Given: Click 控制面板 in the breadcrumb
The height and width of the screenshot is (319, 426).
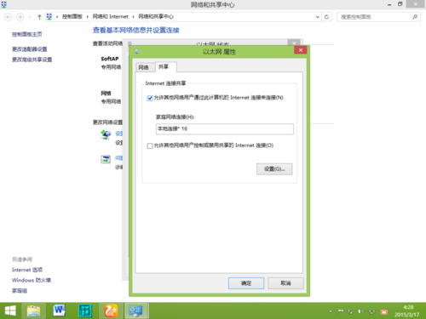Looking at the screenshot, I should (x=72, y=17).
